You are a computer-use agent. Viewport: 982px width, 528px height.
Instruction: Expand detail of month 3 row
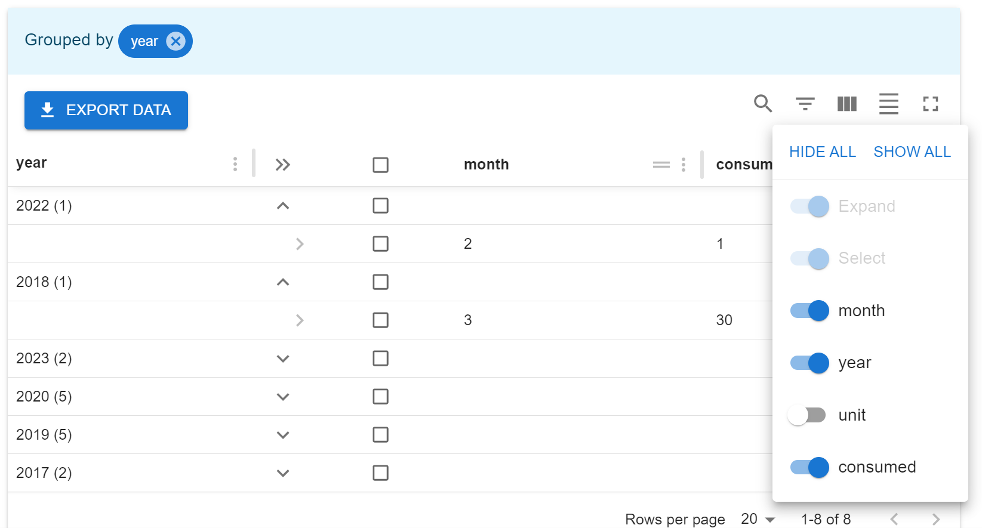[300, 320]
